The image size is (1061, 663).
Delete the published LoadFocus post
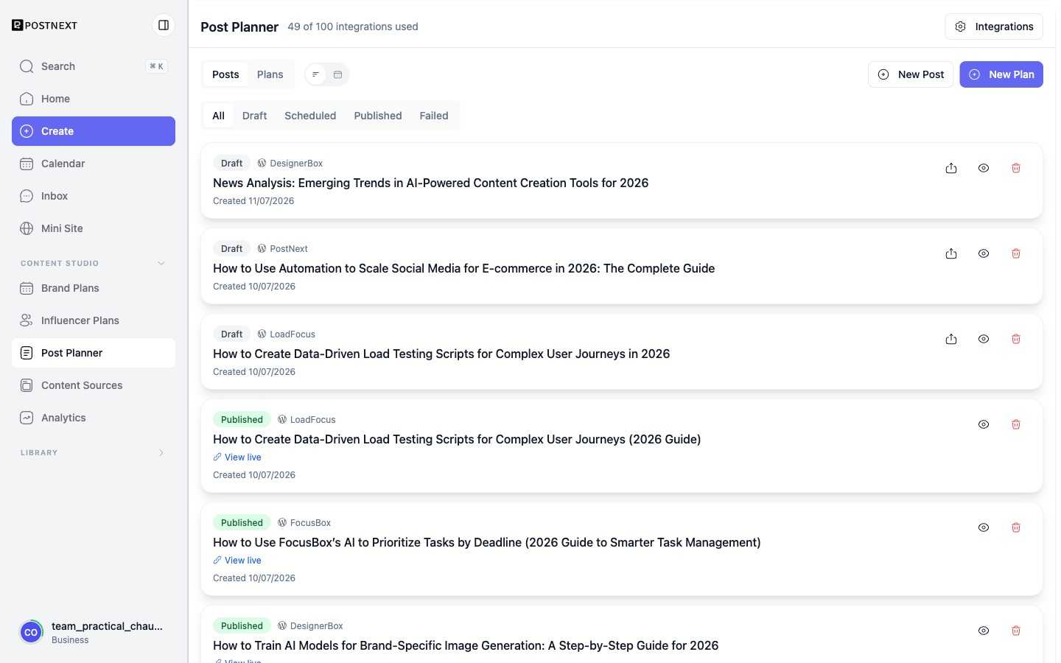[x=1016, y=424]
